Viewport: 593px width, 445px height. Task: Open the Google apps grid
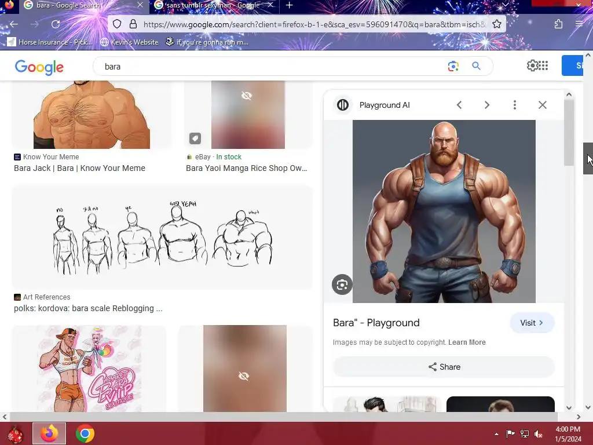point(543,65)
